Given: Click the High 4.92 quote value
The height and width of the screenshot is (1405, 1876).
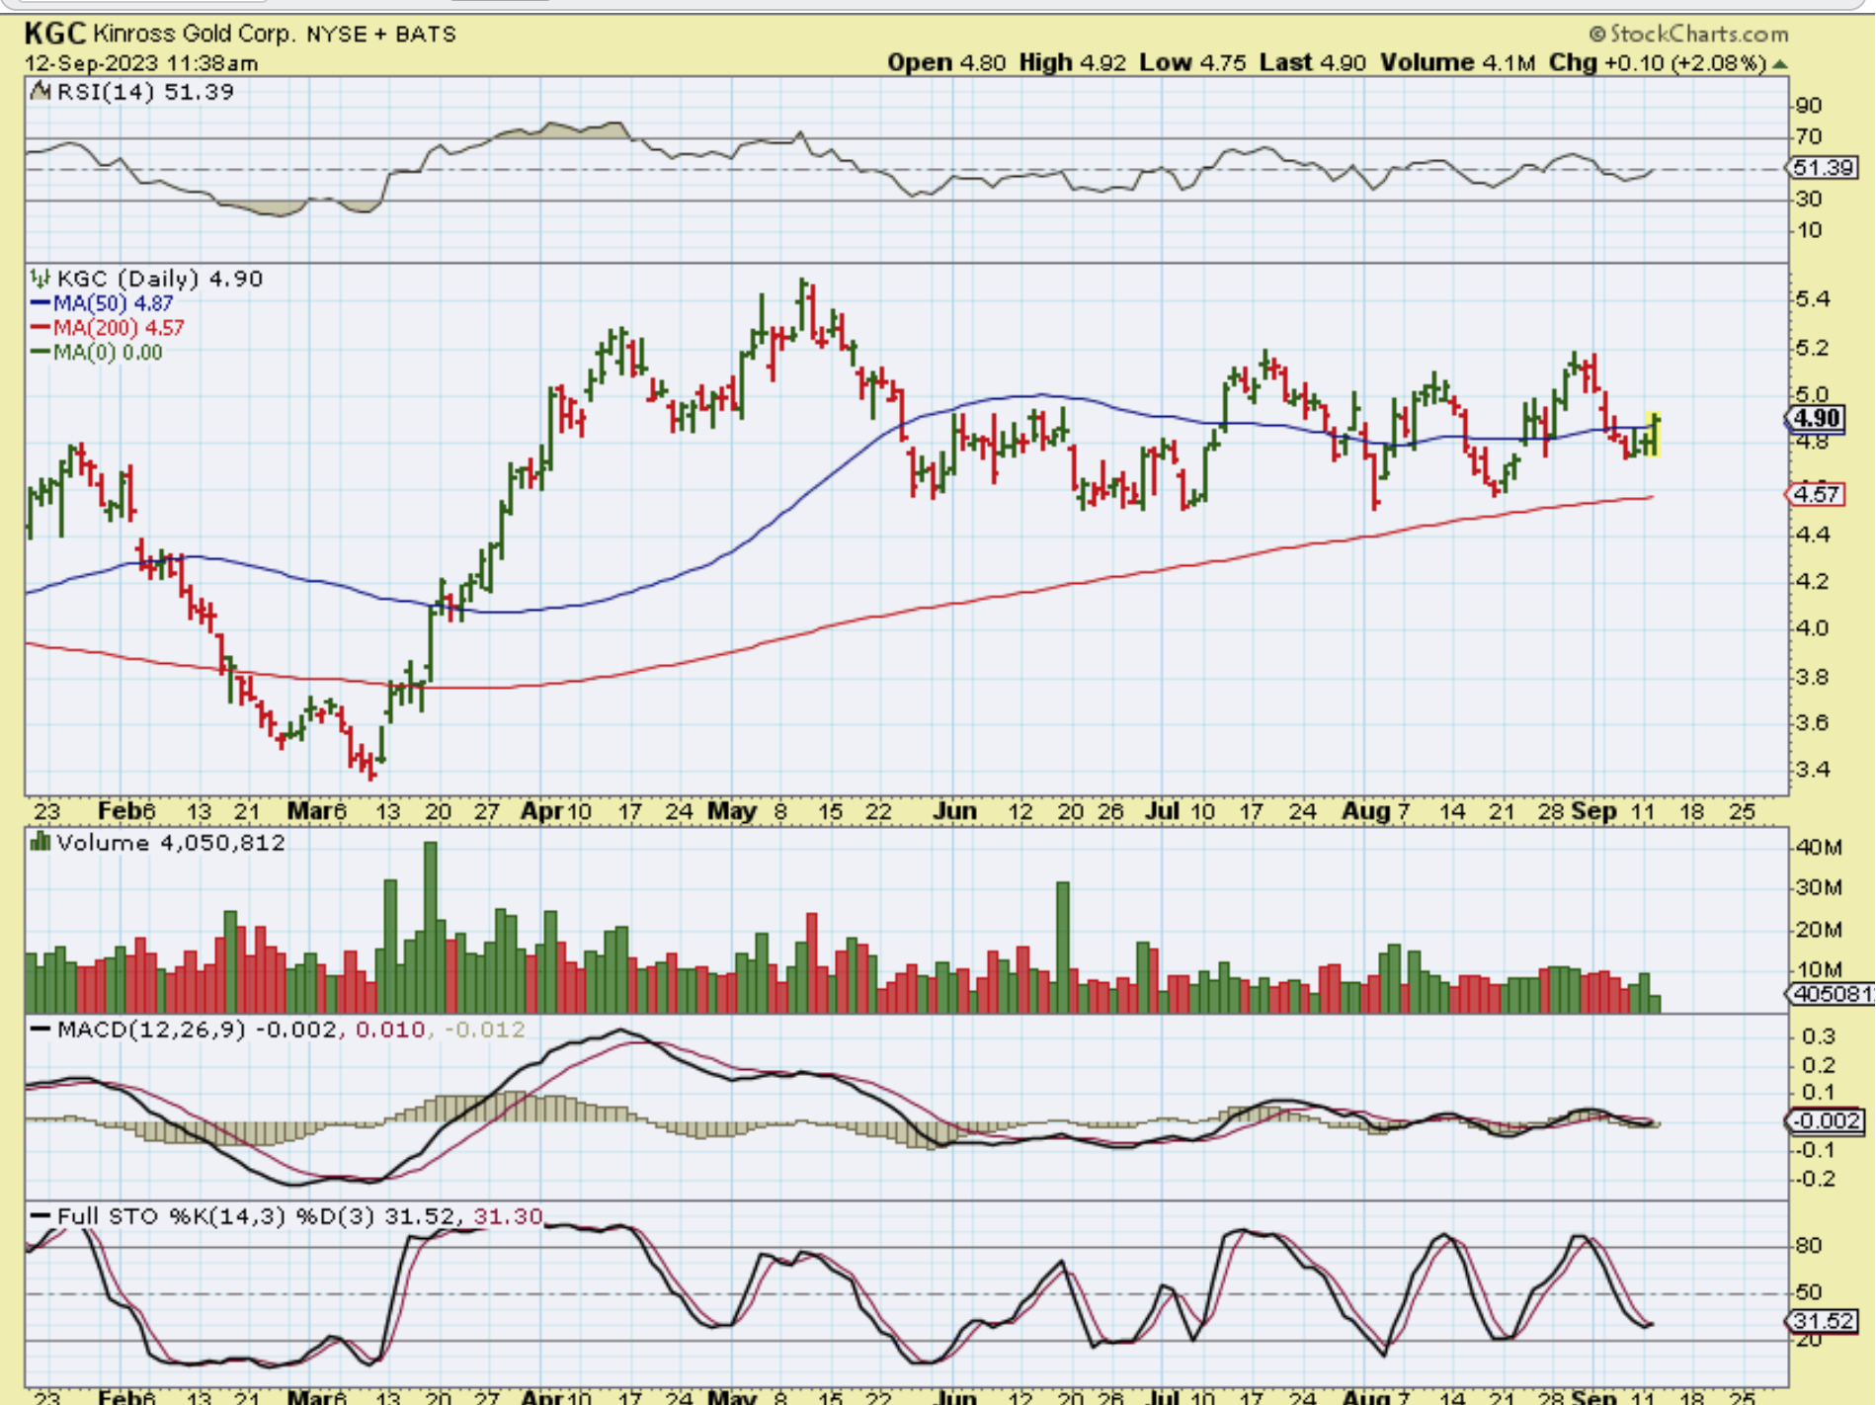Looking at the screenshot, I should [x=1073, y=62].
